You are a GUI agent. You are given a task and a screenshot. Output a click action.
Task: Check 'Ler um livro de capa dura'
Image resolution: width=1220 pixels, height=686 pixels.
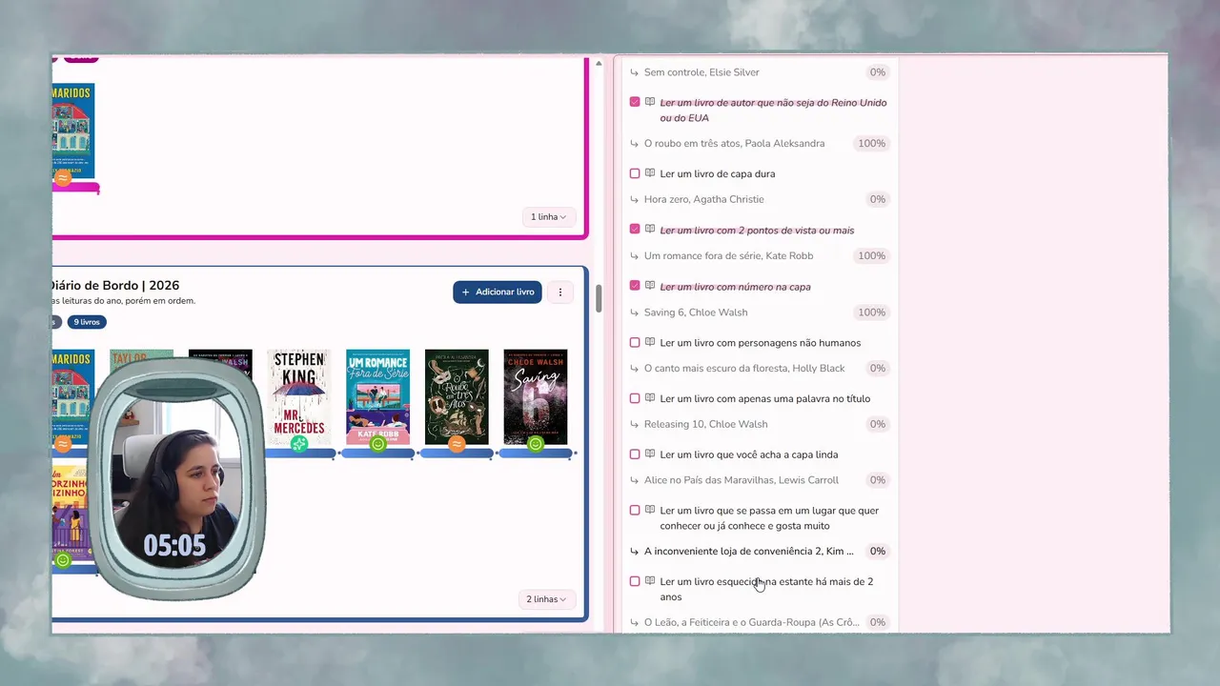pyautogui.click(x=635, y=173)
